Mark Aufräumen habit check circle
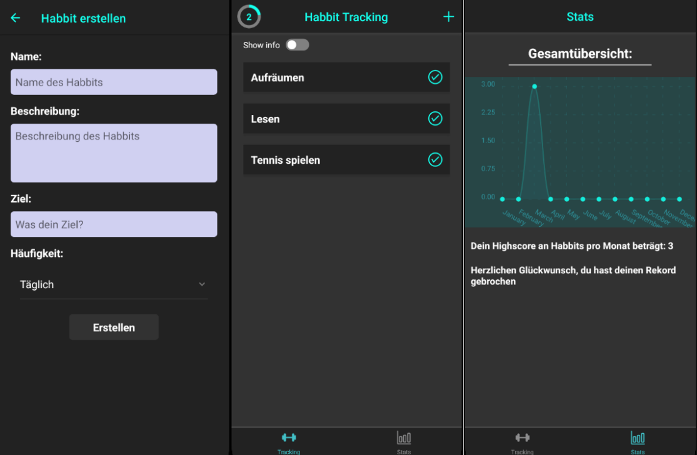The width and height of the screenshot is (697, 455). (x=434, y=77)
